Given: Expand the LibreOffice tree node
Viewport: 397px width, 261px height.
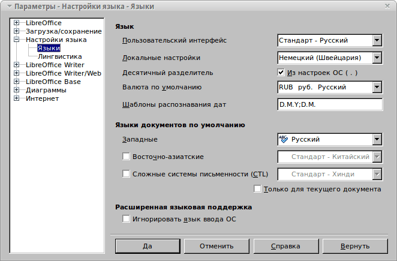Looking at the screenshot, I should (16, 23).
